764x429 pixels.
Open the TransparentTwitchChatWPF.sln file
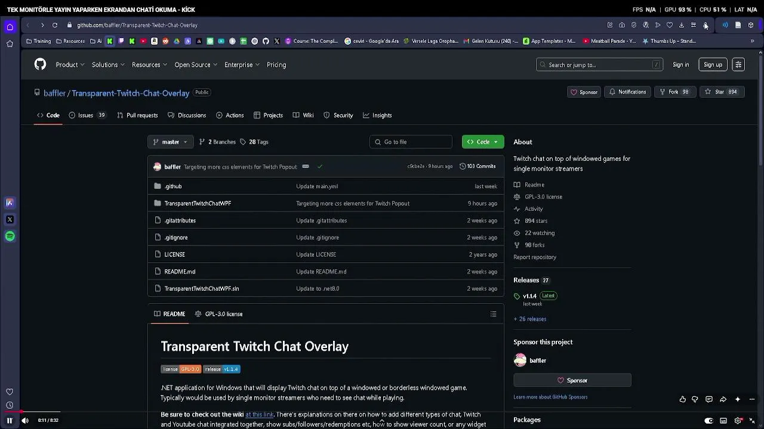202,288
